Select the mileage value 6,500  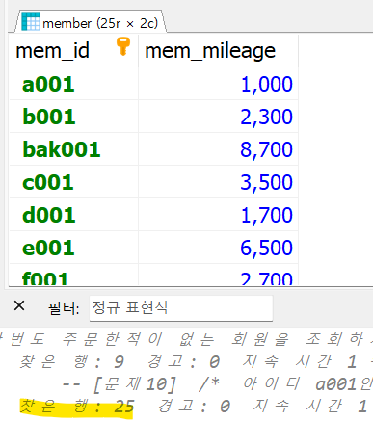point(218,248)
